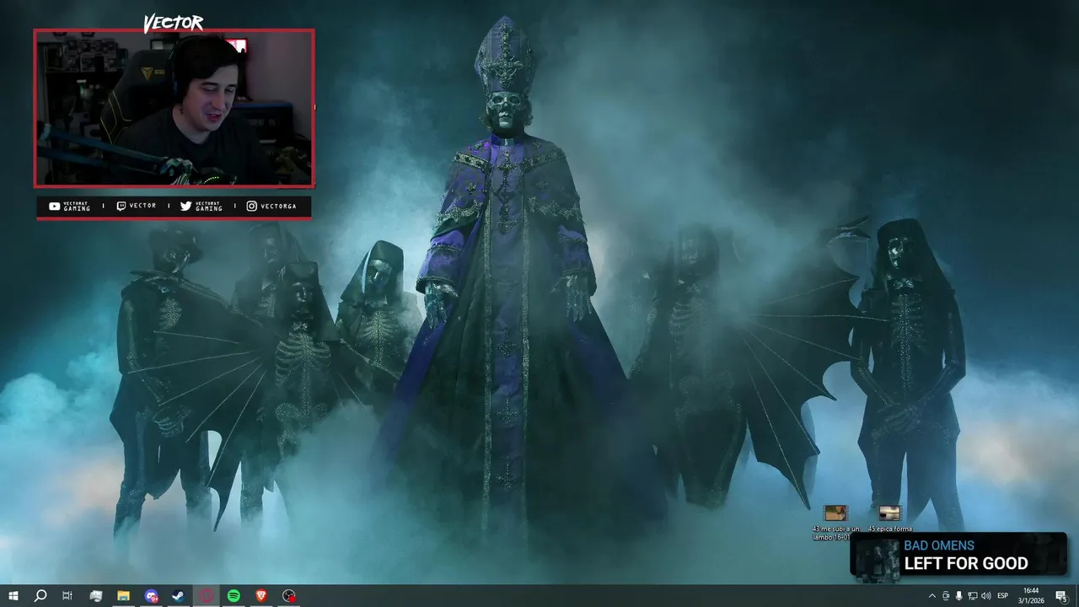Screen dimensions: 1079x607
Task: Select the '45 epica forma' desktop video
Action: click(x=890, y=518)
